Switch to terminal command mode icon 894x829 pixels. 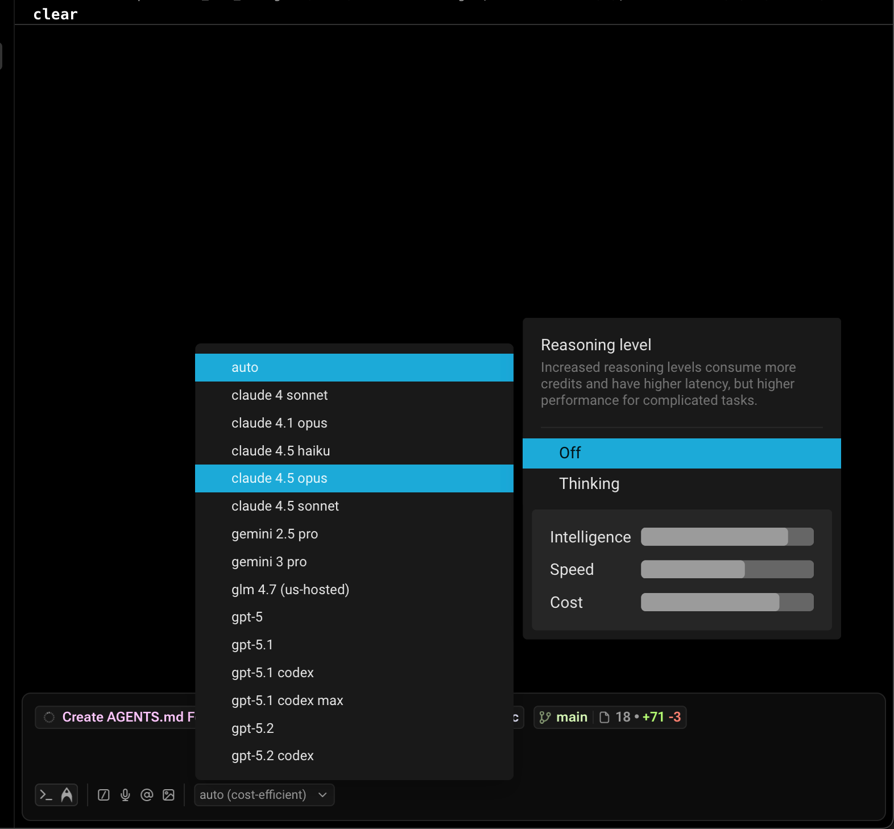coord(47,795)
